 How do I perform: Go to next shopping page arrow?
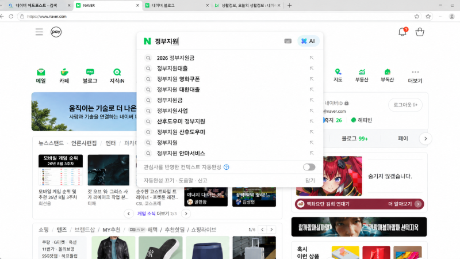click(271, 229)
